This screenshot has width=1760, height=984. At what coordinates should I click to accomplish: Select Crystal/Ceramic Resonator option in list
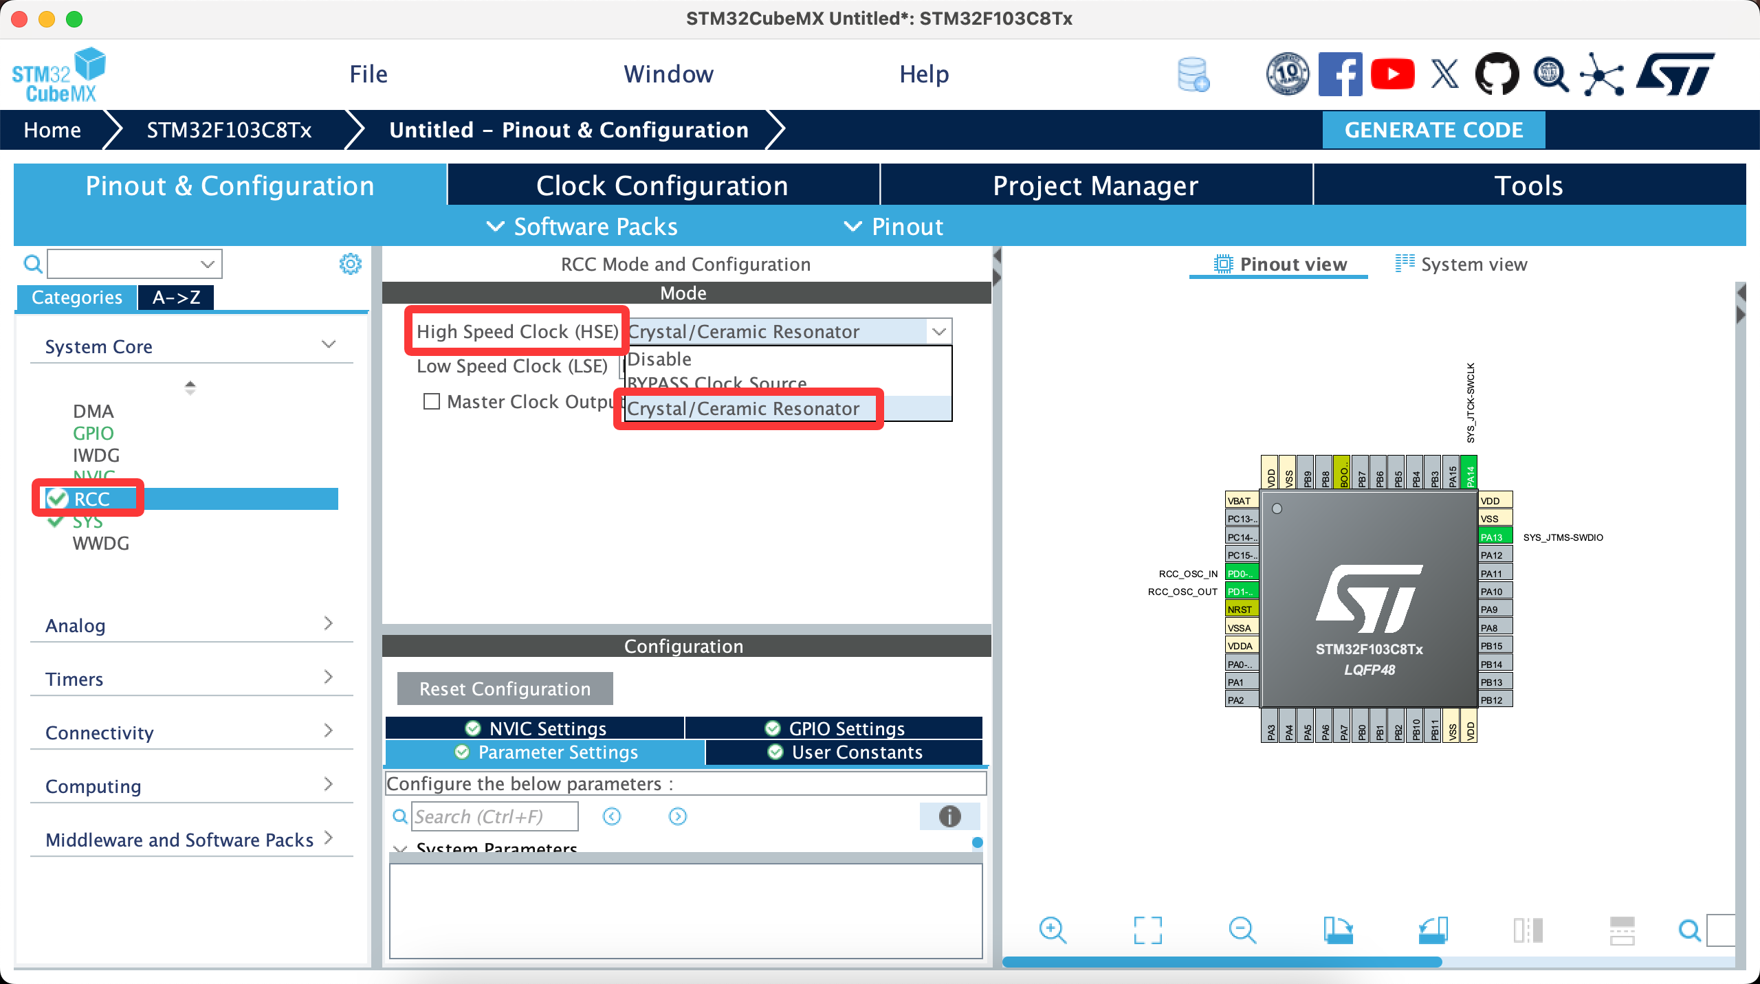(788, 408)
